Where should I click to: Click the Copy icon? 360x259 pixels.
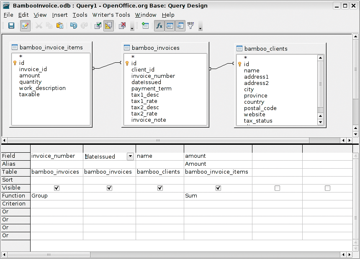coord(49,26)
